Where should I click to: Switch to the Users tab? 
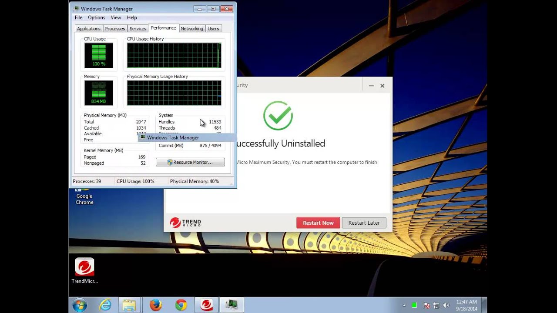[x=213, y=29]
